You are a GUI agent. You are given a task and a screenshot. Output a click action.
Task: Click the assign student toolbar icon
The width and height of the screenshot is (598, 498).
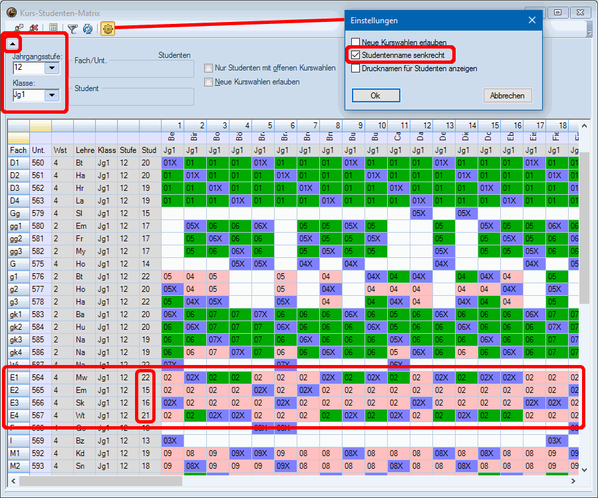pyautogui.click(x=19, y=29)
